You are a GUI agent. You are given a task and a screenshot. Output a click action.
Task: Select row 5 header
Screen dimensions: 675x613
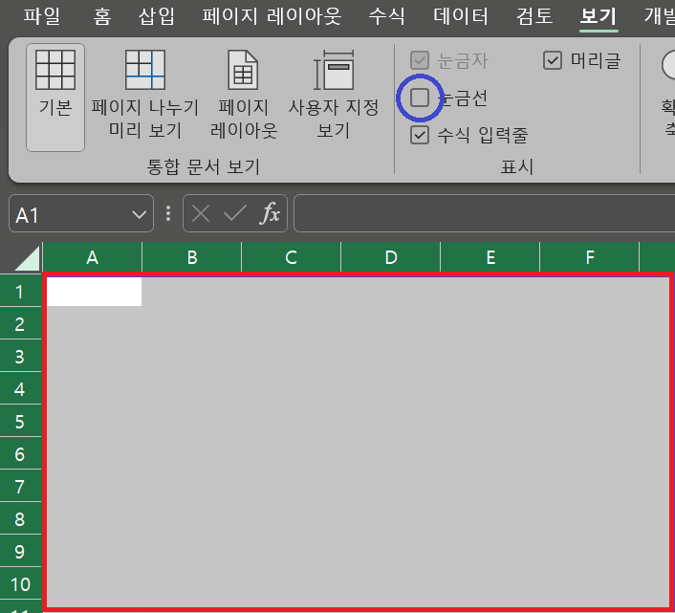20,422
